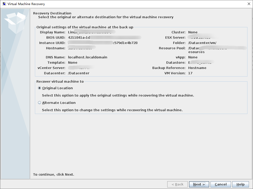Click the Cancel button
253x189 pixels.
pyautogui.click(x=221, y=184)
